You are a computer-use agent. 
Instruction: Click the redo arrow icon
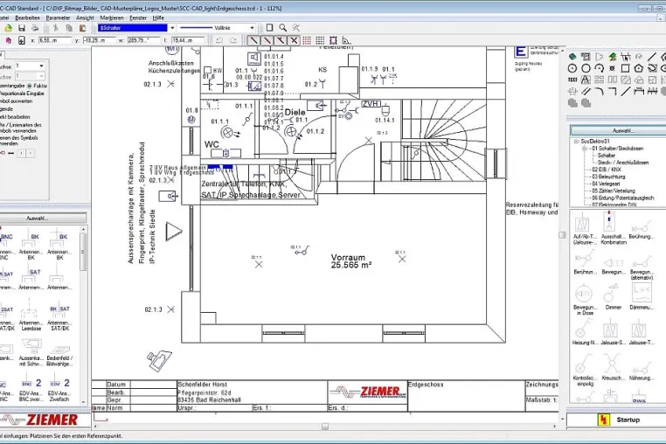pos(233,40)
